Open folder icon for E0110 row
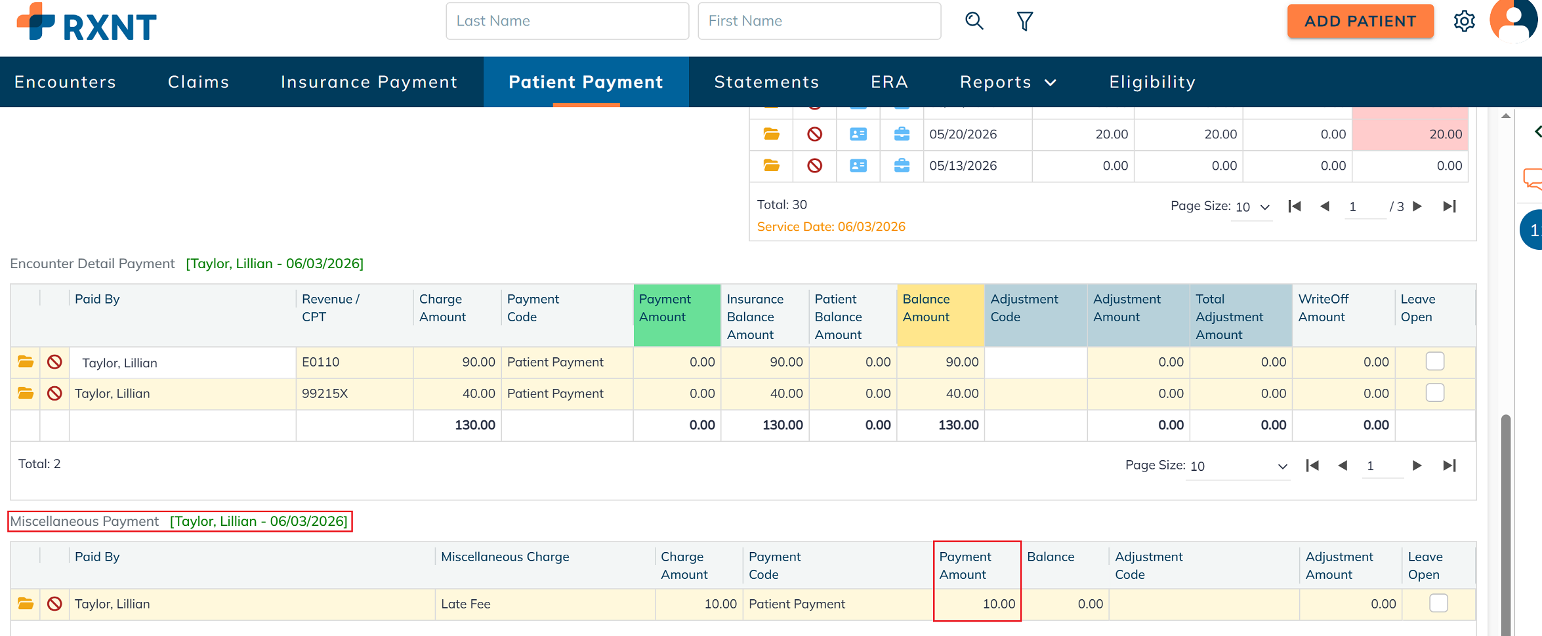Viewport: 1542px width, 636px height. [26, 362]
